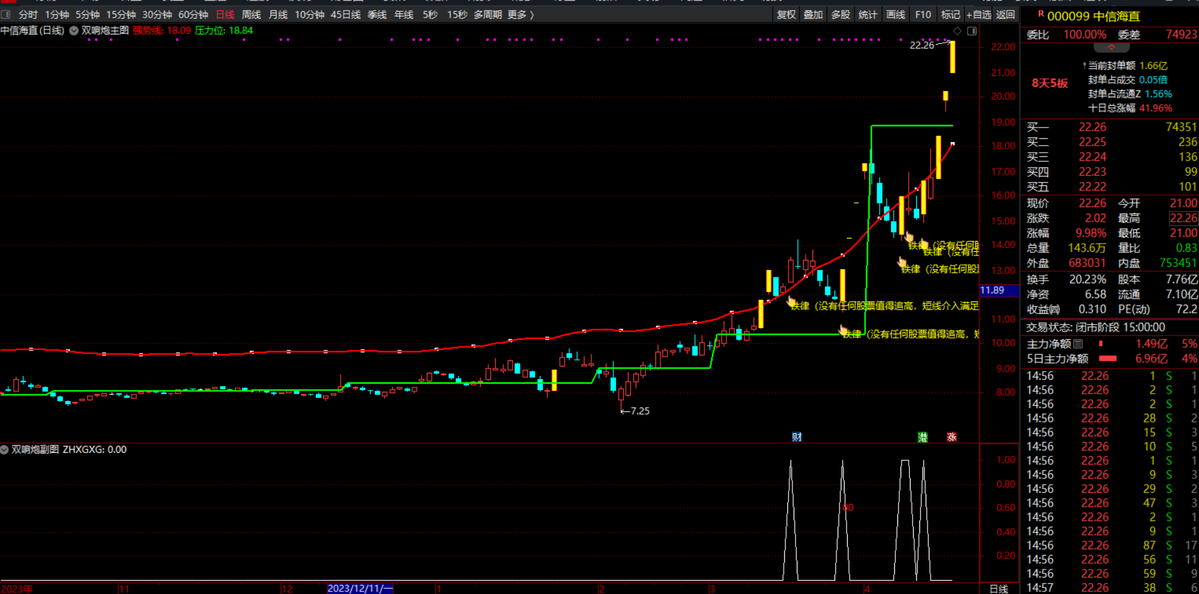Image resolution: width=1199 pixels, height=594 pixels.
Task: Open the F10 company info
Action: point(923,14)
